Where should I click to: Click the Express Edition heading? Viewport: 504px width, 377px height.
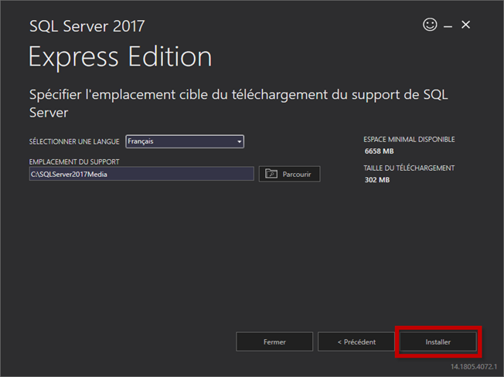pyautogui.click(x=120, y=57)
